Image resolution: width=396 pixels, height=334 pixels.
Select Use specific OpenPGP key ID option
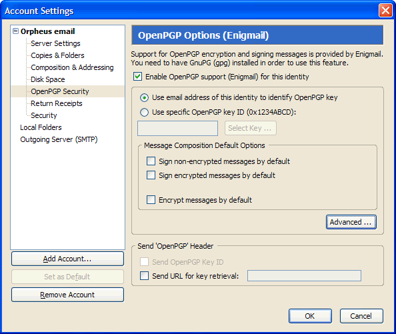point(144,113)
